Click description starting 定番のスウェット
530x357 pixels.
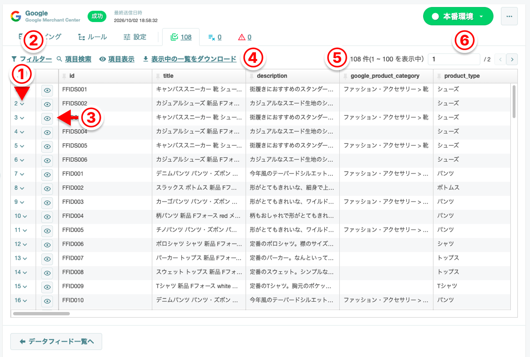(291, 272)
